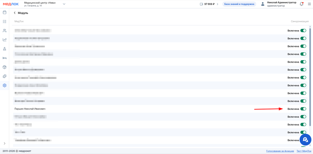Image resolution: width=313 pixels, height=154 pixels.
Task: Open the balance details arrow after 97 668 ₽
Action: (218, 4)
